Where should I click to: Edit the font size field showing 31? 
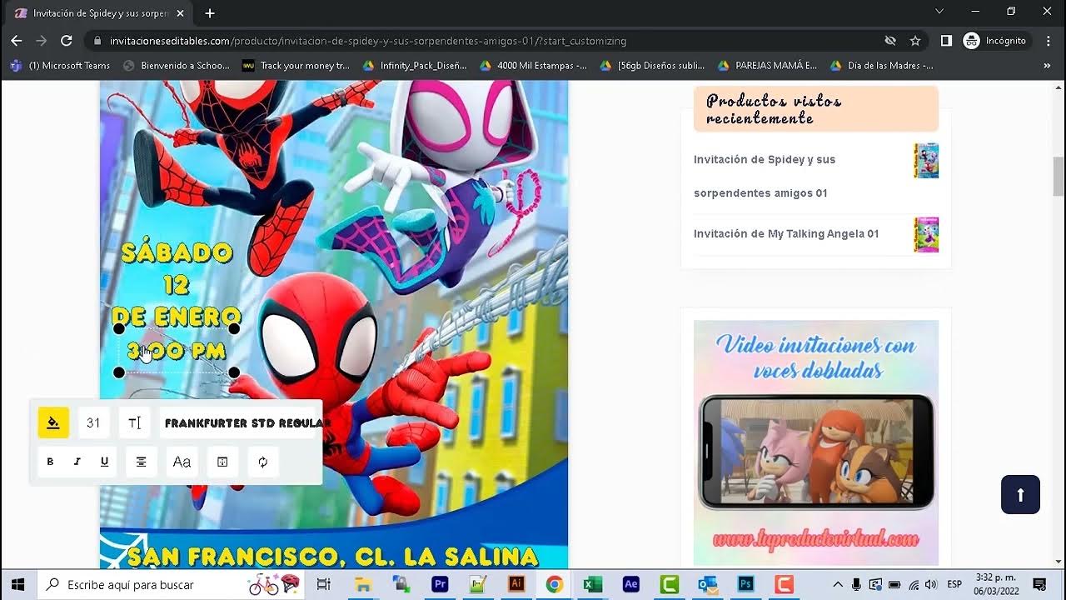click(93, 422)
